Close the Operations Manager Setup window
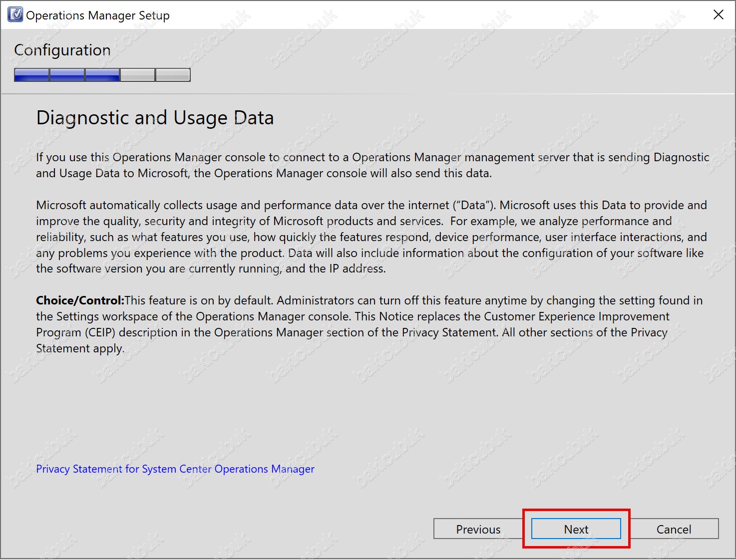This screenshot has width=736, height=559. coord(719,15)
